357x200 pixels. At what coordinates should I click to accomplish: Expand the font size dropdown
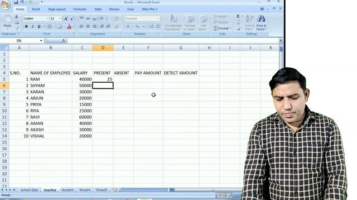[60, 18]
